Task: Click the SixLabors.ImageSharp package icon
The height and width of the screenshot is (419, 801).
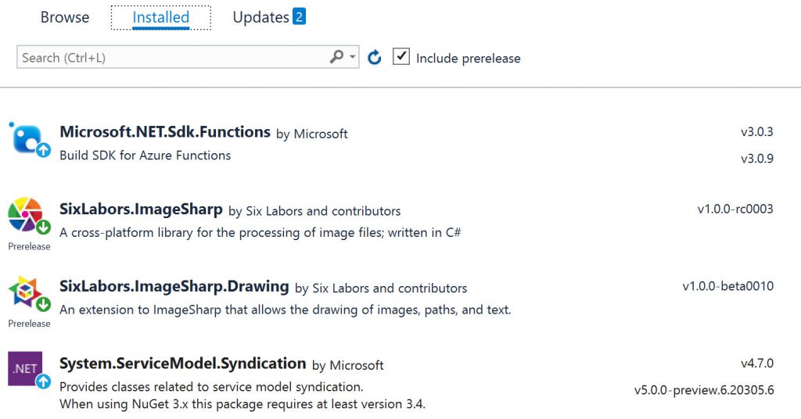Action: [26, 214]
